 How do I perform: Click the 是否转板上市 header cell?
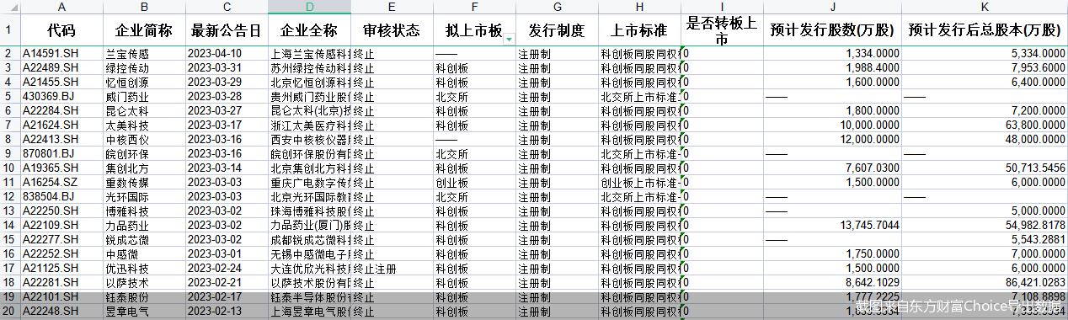pos(722,30)
